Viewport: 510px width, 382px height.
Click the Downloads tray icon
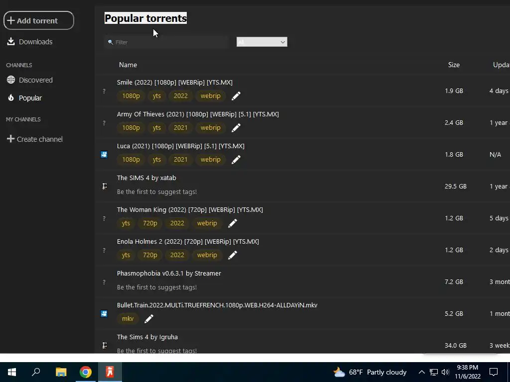pos(11,41)
